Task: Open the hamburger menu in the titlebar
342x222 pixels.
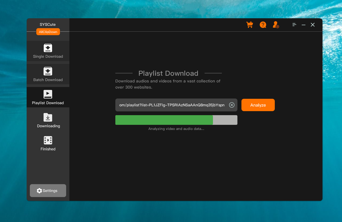Action: coord(294,24)
